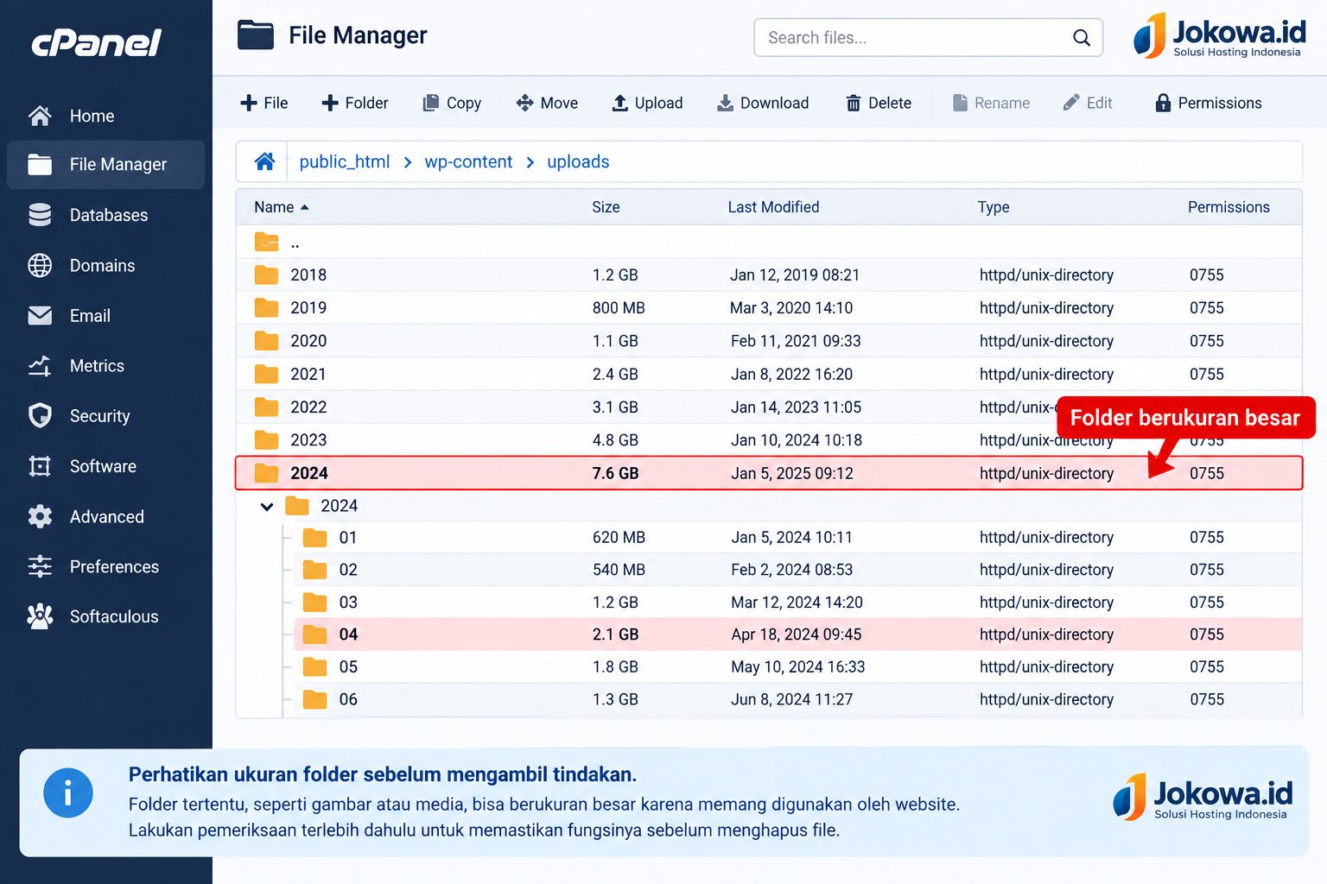This screenshot has height=884, width=1327.
Task: Select the 2020 folder icon
Action: [266, 341]
